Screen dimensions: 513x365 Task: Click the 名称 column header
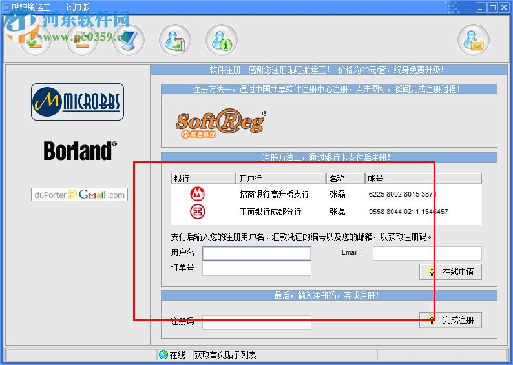(x=346, y=179)
